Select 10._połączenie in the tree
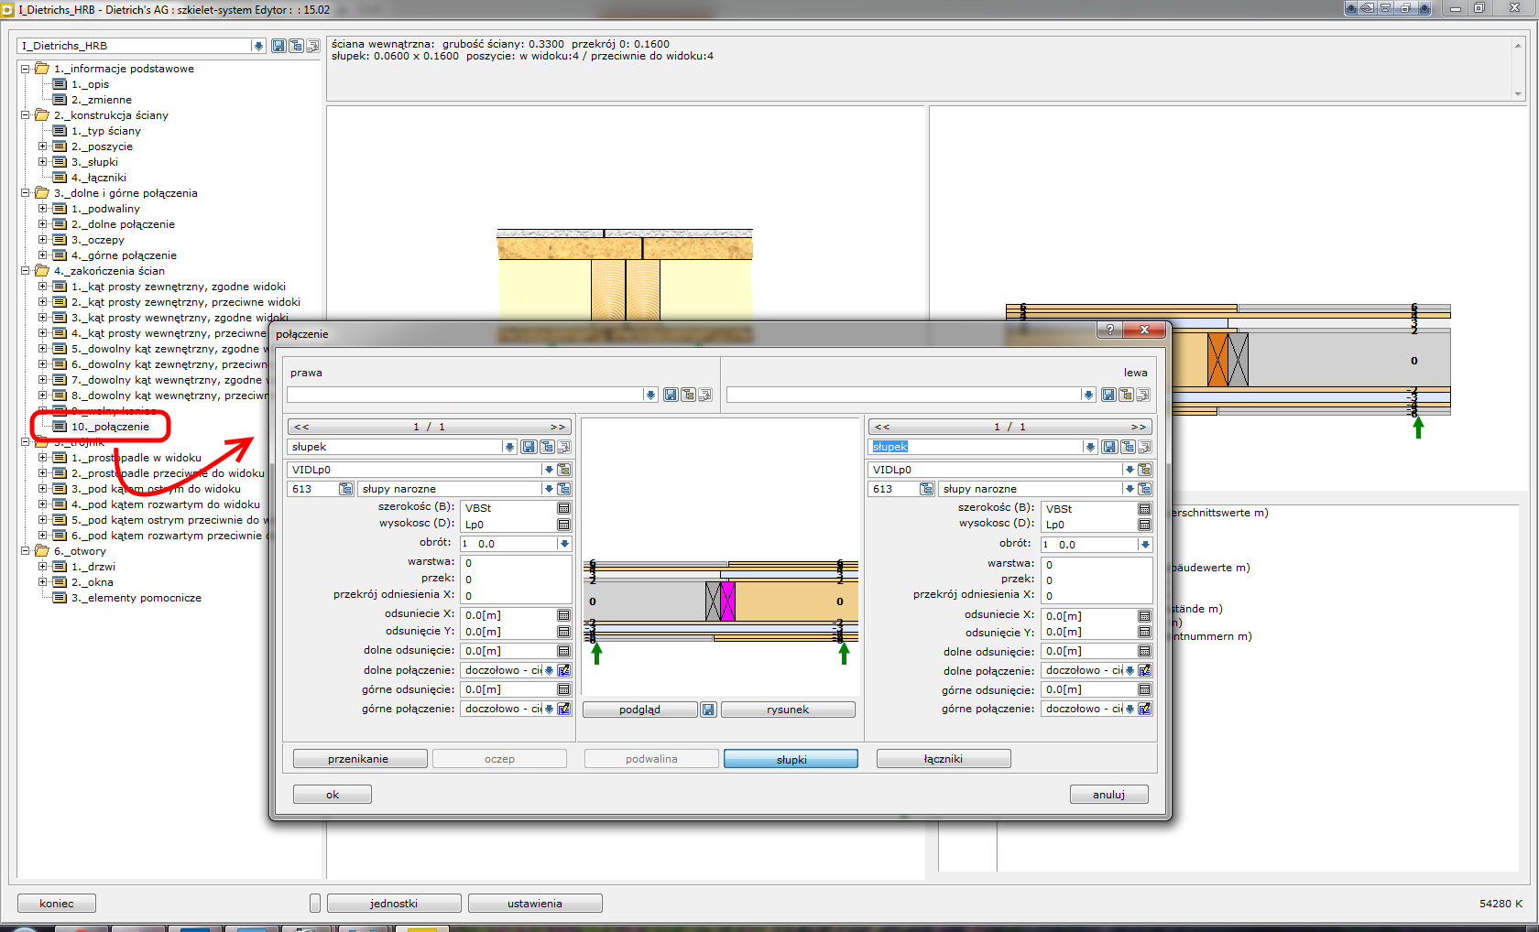Image resolution: width=1539 pixels, height=932 pixels. coord(110,427)
